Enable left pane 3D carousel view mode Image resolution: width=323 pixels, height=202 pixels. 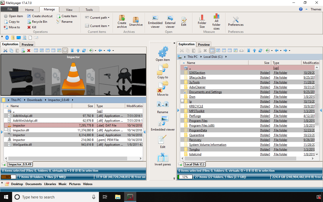65,50
